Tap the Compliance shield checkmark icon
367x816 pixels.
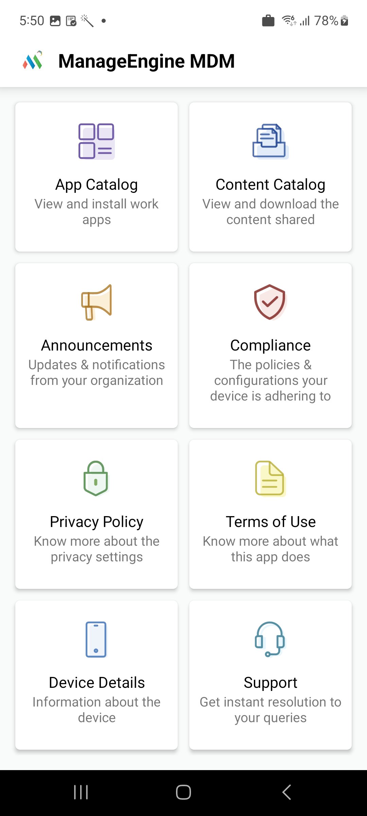[270, 302]
